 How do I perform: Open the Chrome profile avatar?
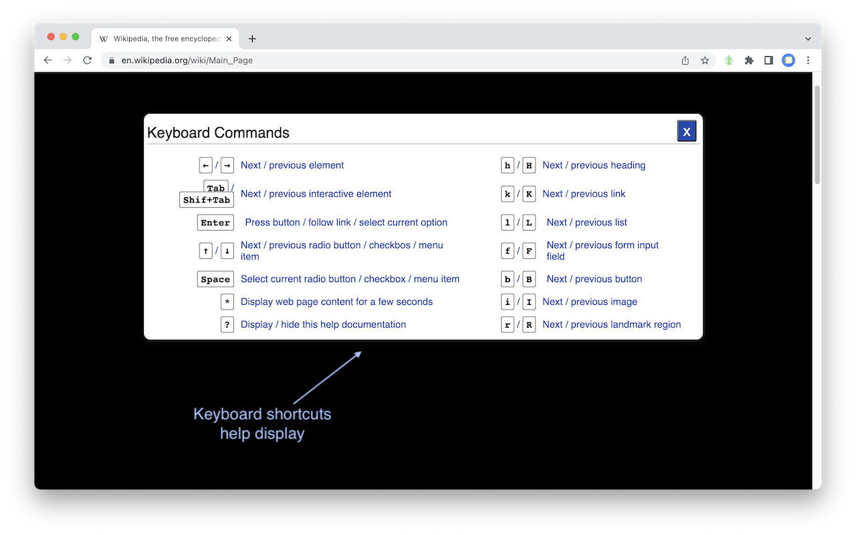click(x=789, y=60)
